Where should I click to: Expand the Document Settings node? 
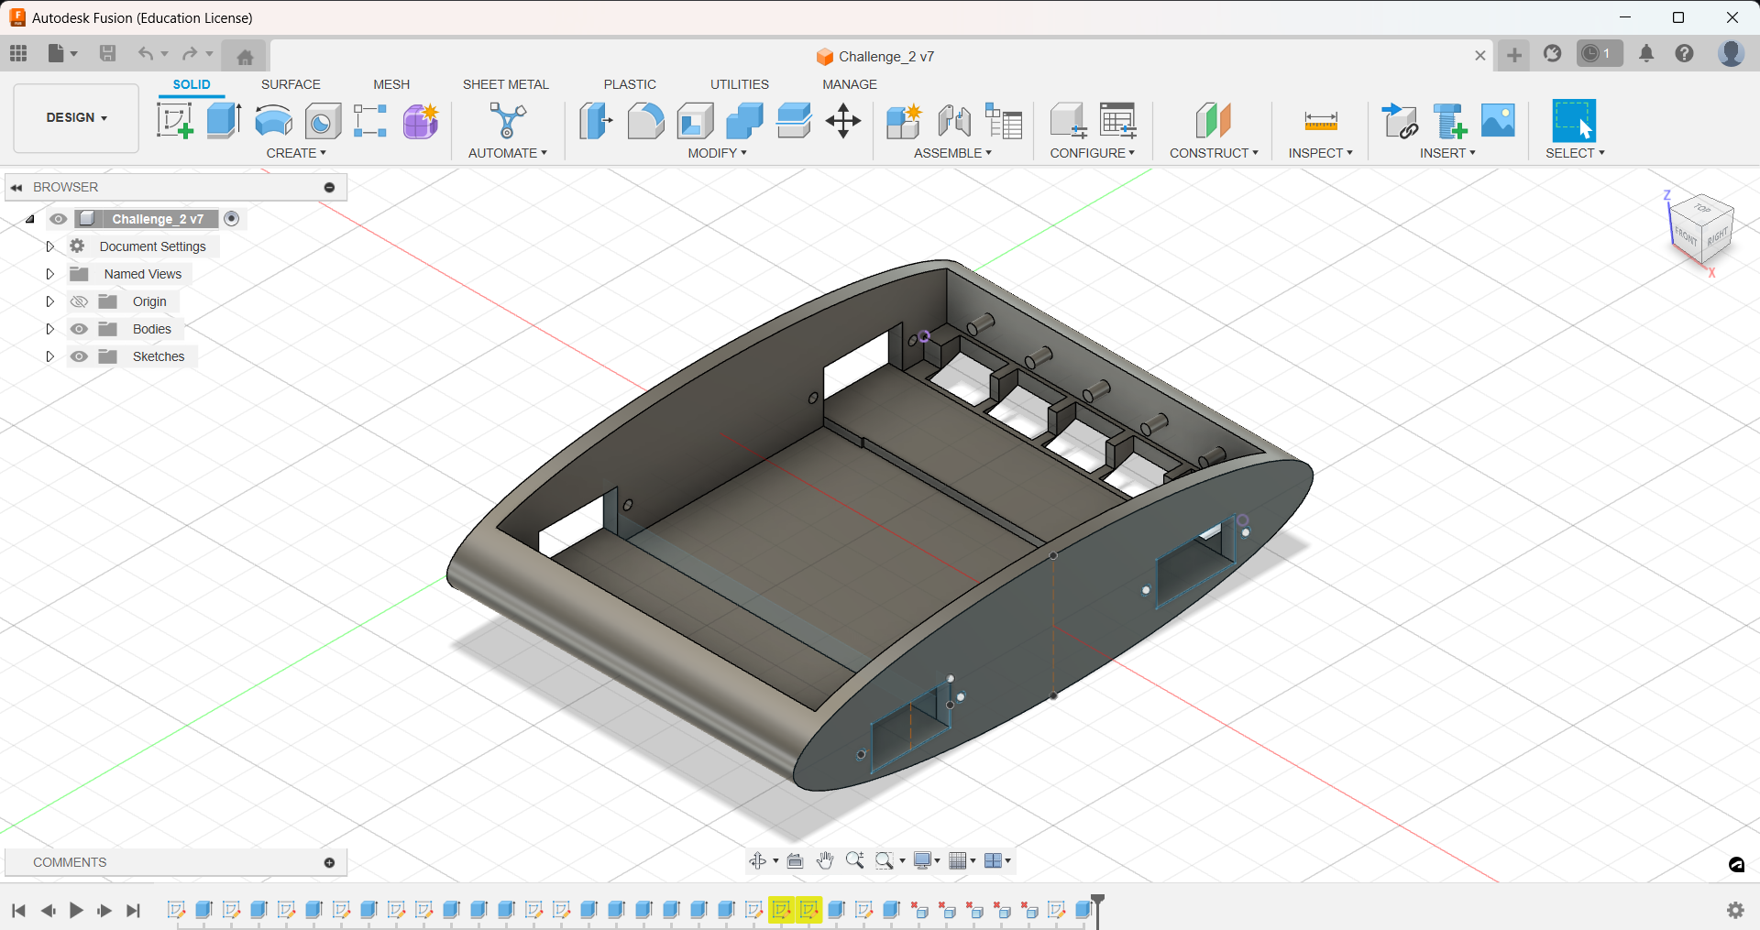coord(50,246)
